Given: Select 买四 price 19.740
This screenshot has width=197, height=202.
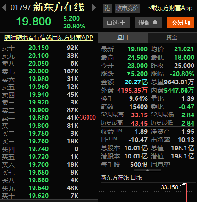Looking at the screenshot, I should tap(38, 149).
